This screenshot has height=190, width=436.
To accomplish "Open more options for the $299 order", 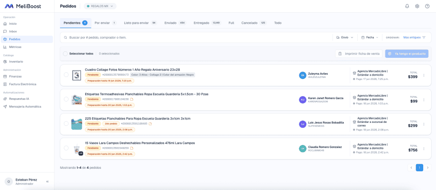I will tap(424, 124).
